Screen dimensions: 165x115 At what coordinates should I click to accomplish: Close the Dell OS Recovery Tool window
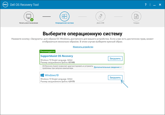coord(160,5)
